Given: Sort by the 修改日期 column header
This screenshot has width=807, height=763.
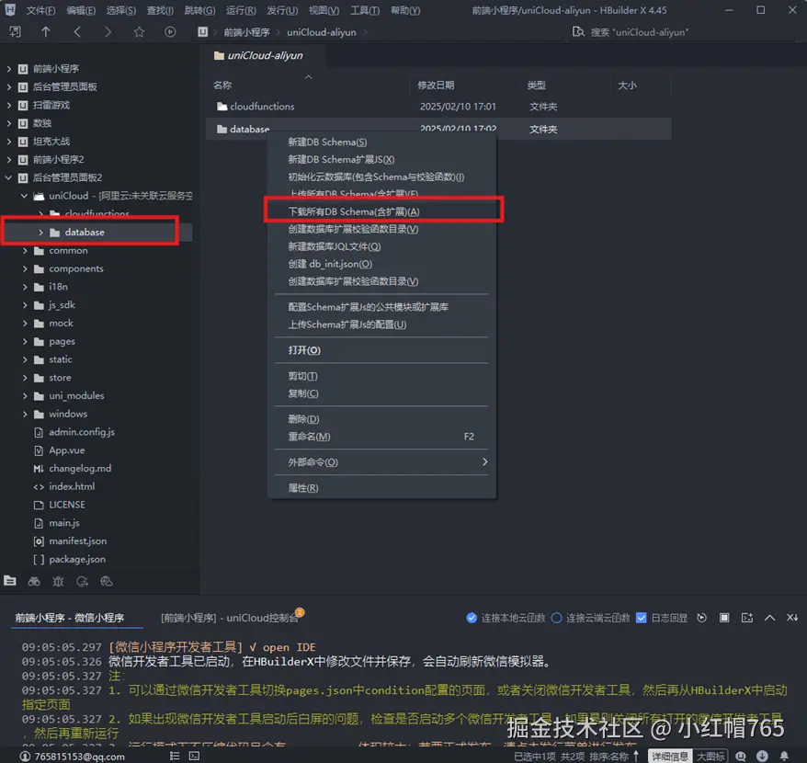Looking at the screenshot, I should click(436, 85).
